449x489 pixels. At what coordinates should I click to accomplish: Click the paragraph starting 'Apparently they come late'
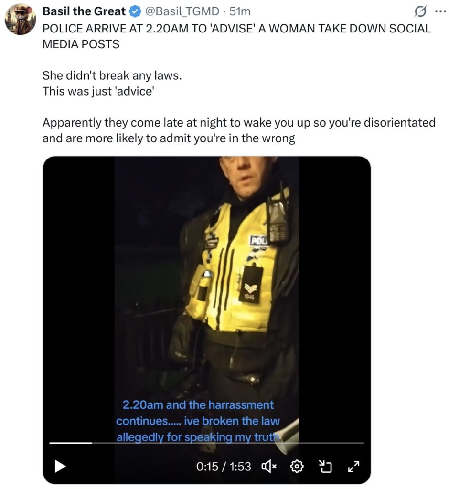click(239, 130)
